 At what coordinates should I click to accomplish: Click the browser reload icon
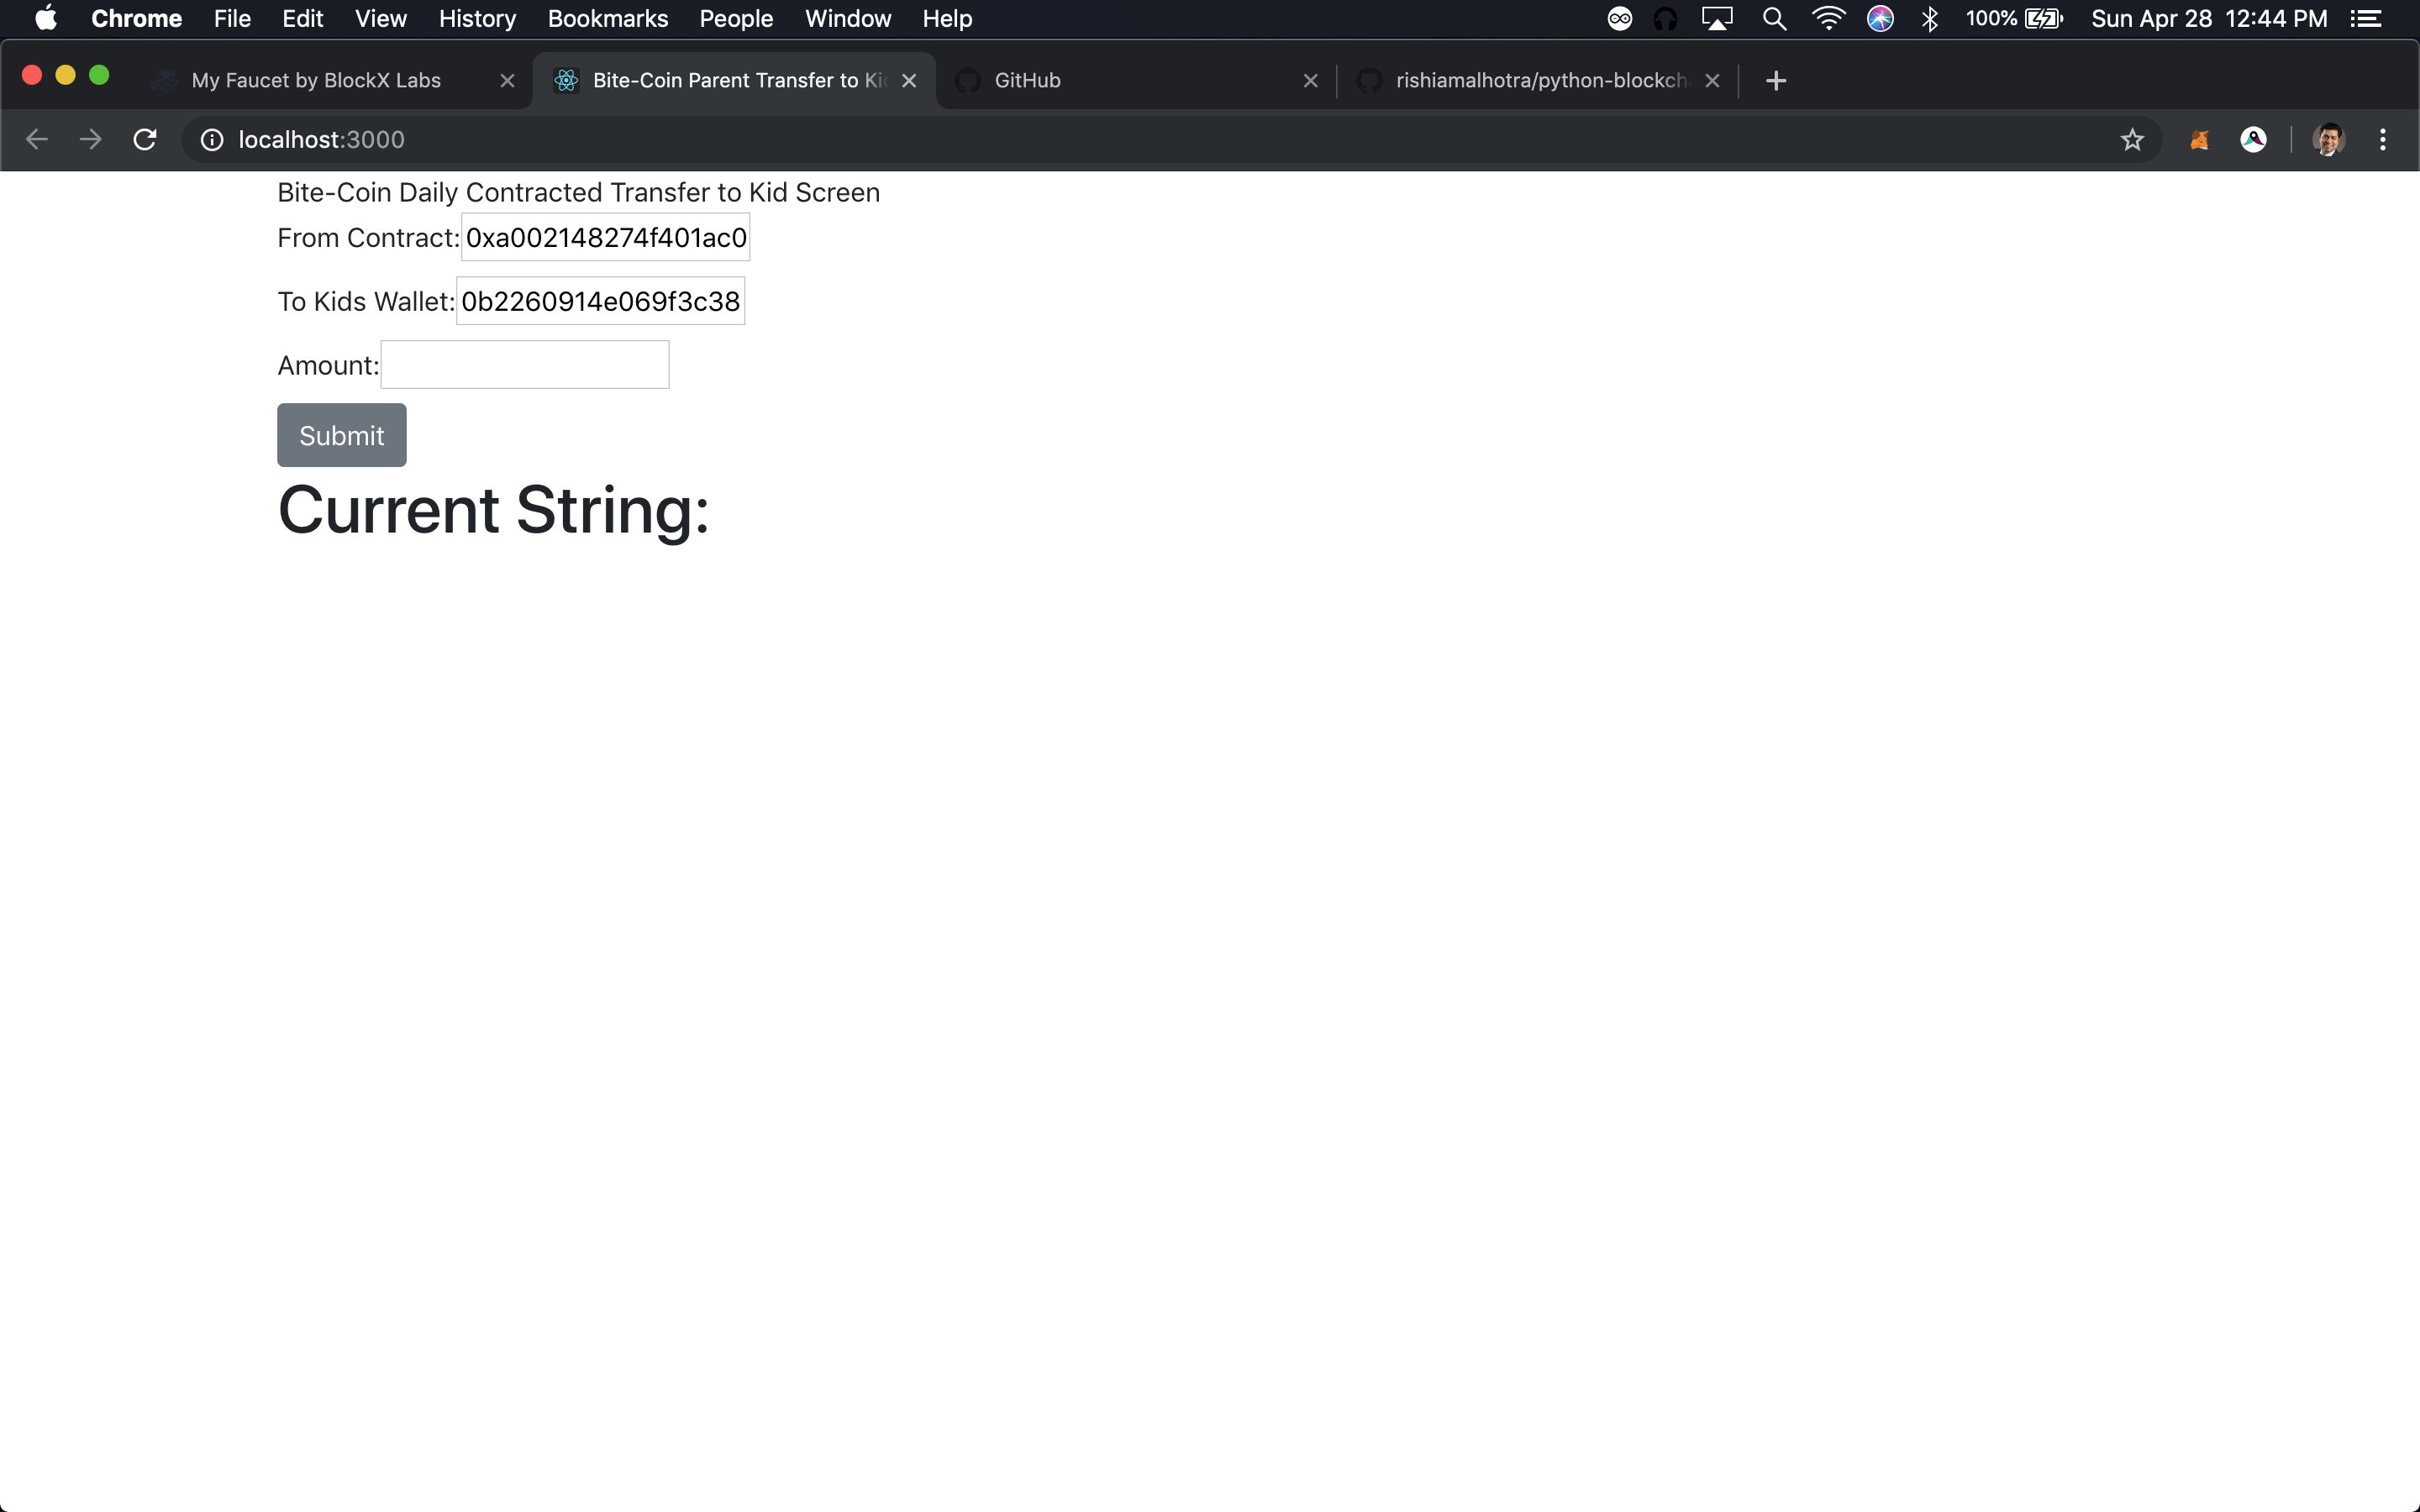(145, 140)
